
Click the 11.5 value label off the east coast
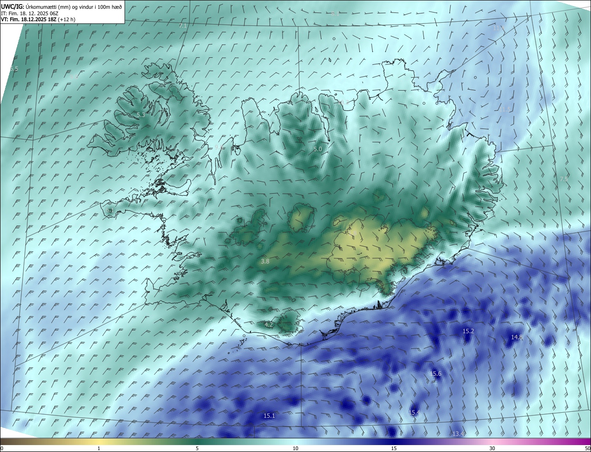(506, 110)
